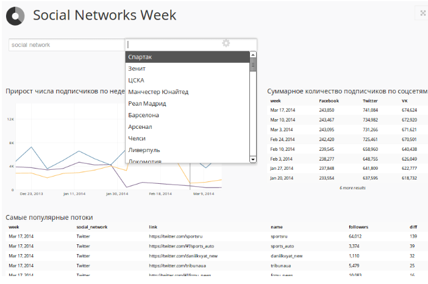The image size is (428, 284).
Task: Click VK value 618,732
Action: pyautogui.click(x=409, y=178)
